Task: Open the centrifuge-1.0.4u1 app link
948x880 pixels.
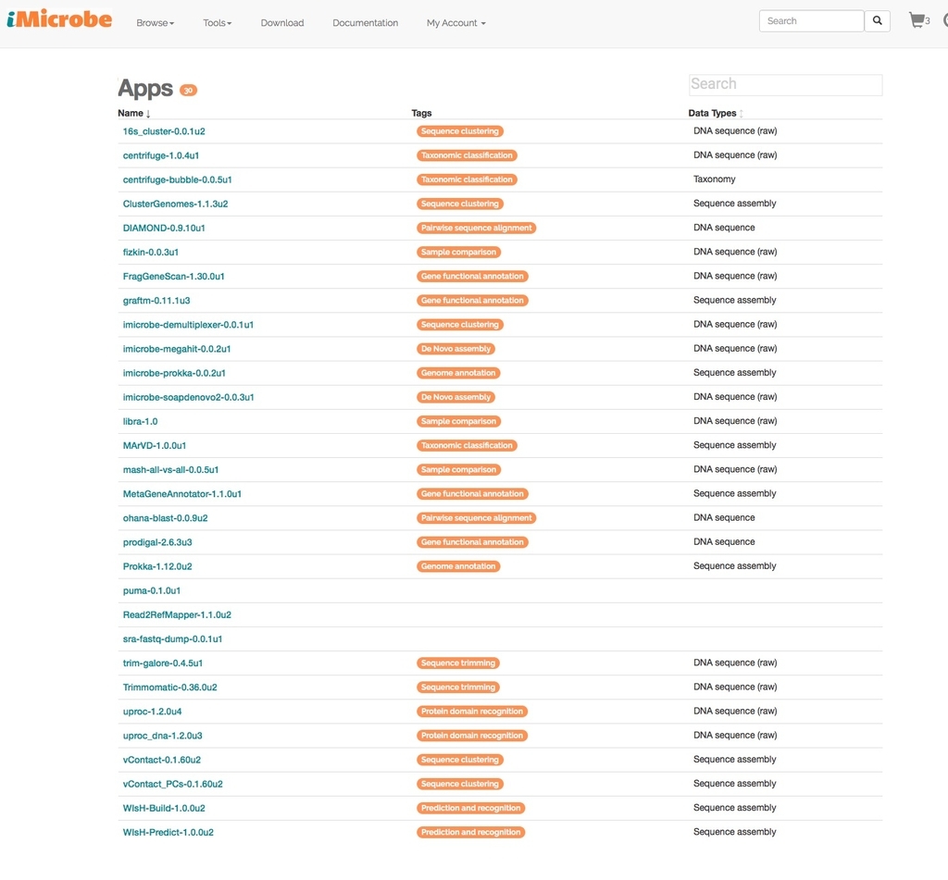Action: (161, 155)
